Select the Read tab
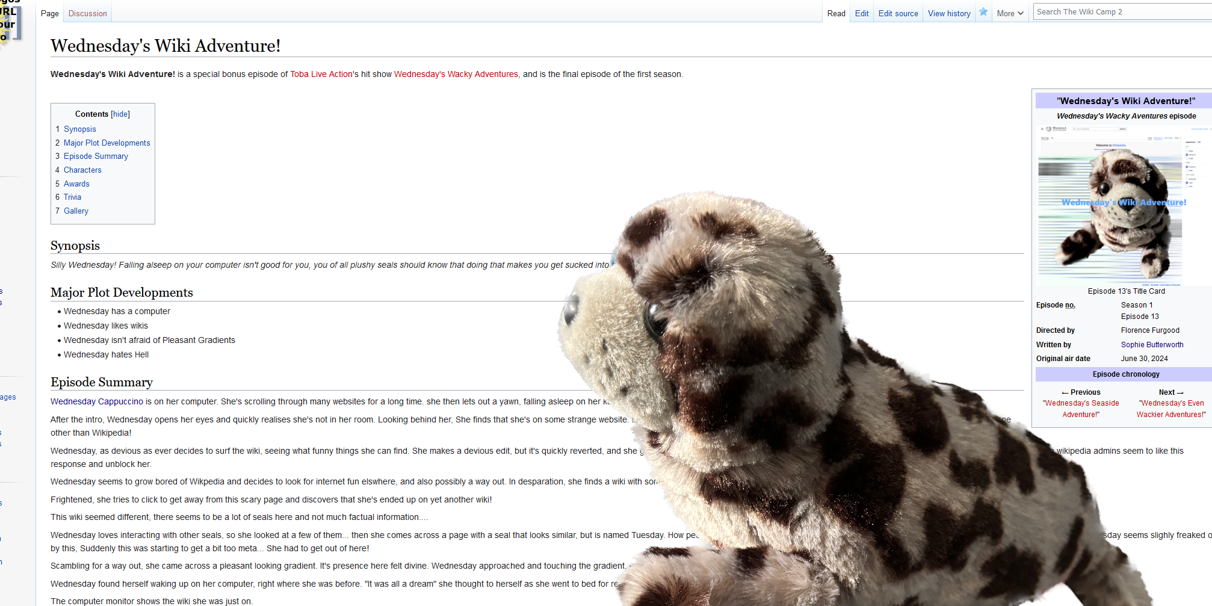 836,13
